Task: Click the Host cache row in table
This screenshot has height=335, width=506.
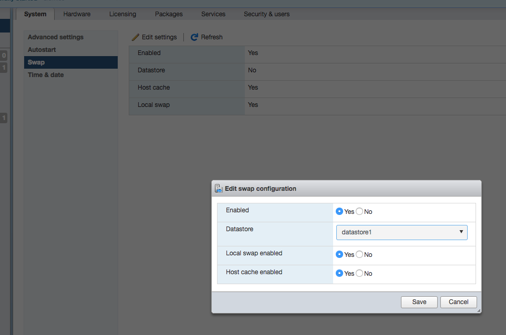Action: [x=317, y=89]
